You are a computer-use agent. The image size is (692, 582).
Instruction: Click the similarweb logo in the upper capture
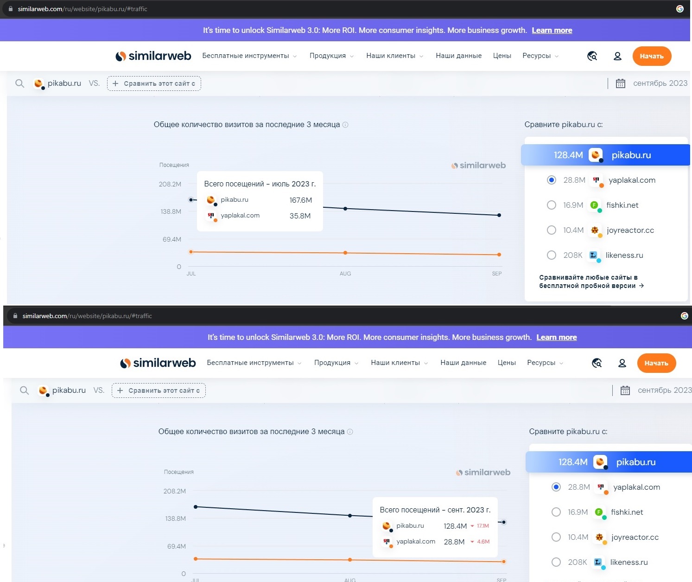click(x=153, y=56)
